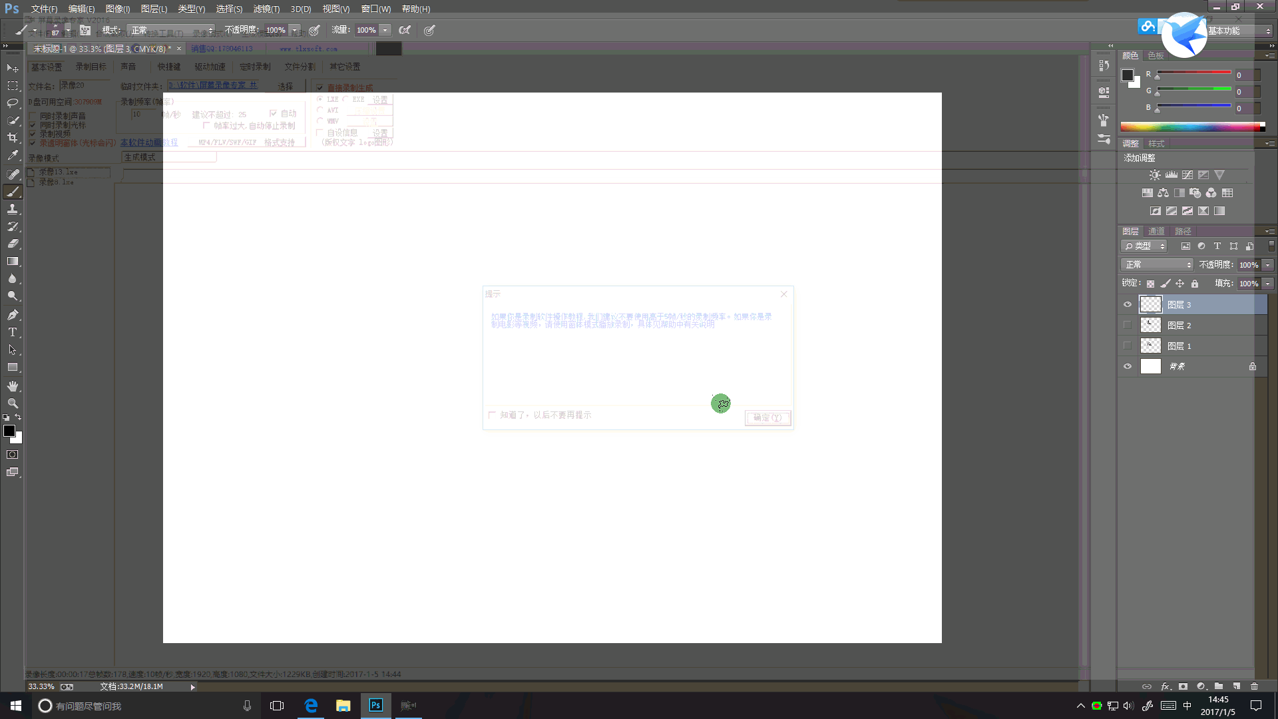Screen dimensions: 1278x719
Task: Open the 滤镜(T) menu
Action: pos(266,9)
